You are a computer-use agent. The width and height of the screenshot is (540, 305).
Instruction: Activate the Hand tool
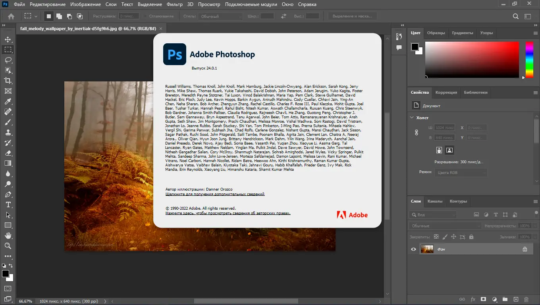point(8,236)
